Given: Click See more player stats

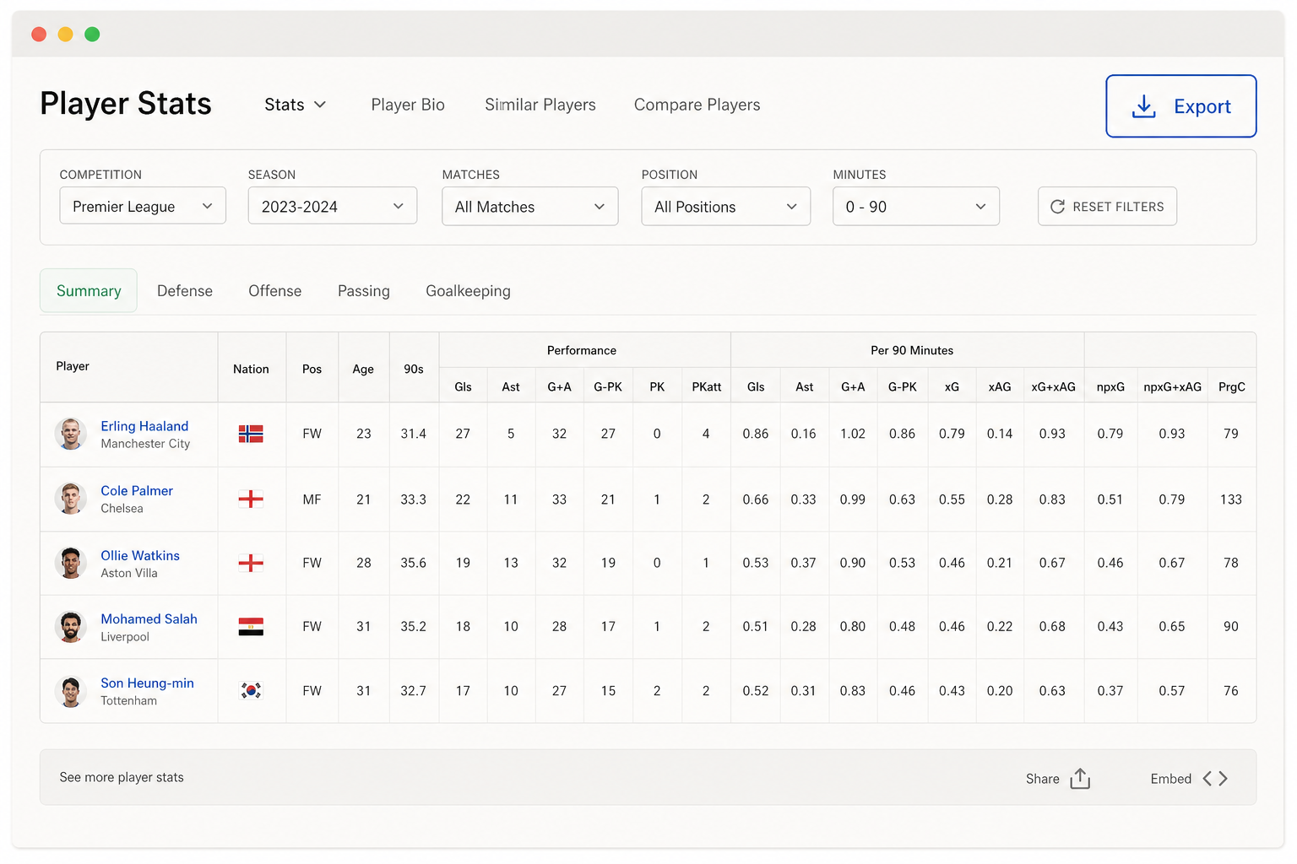Looking at the screenshot, I should 122,777.
